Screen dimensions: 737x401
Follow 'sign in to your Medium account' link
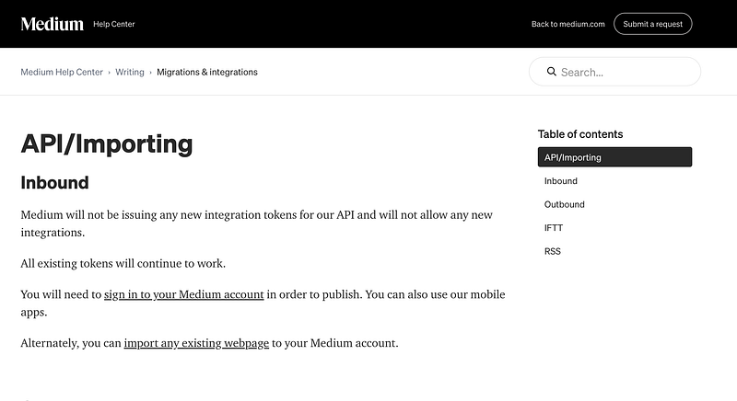(183, 294)
